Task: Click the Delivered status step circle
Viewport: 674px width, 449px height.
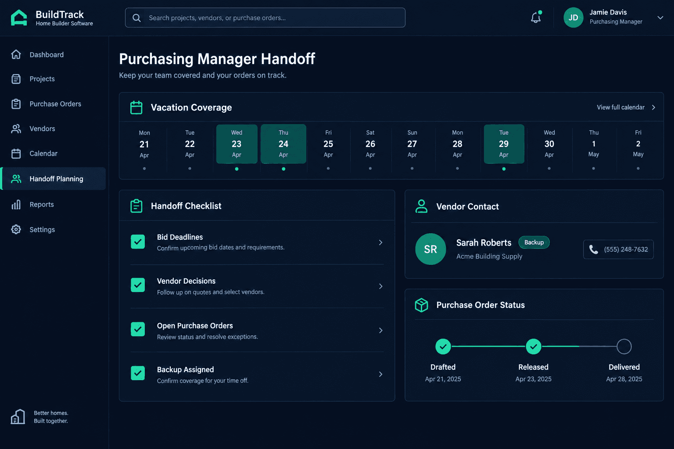Action: pyautogui.click(x=624, y=346)
